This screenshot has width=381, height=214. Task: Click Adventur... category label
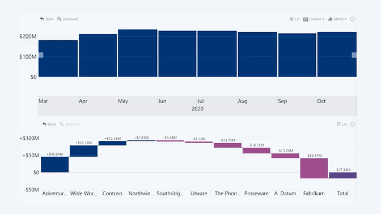tap(54, 194)
